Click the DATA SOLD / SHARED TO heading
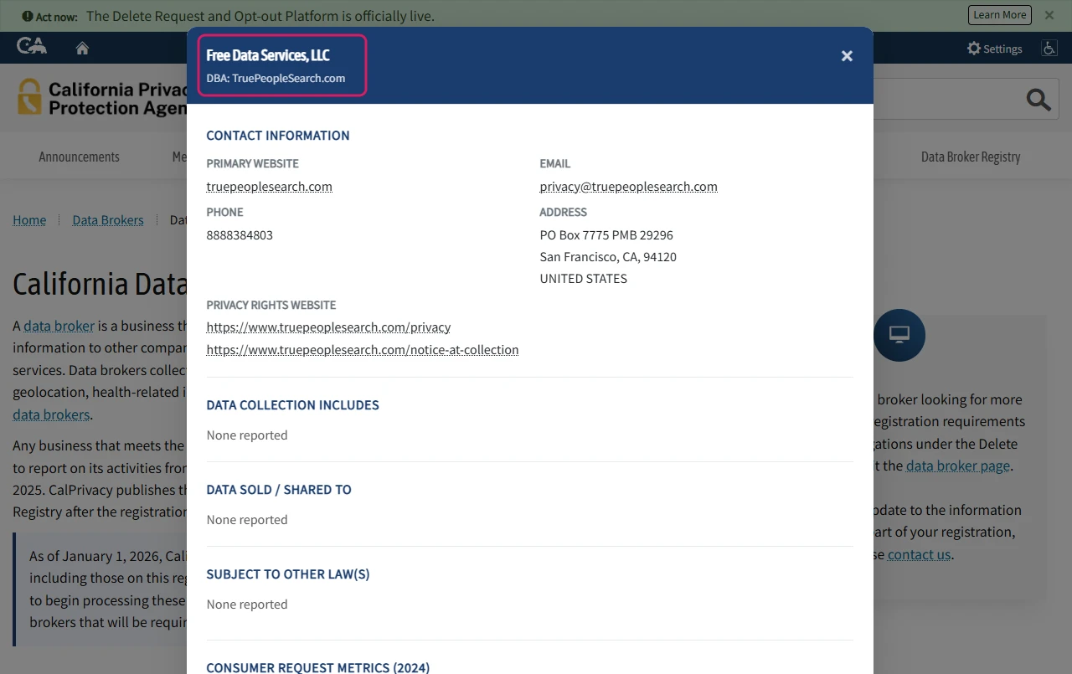This screenshot has width=1072, height=674. coord(279,490)
